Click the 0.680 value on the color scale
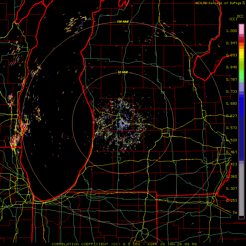This screenshot has width=246, height=246. point(232,104)
